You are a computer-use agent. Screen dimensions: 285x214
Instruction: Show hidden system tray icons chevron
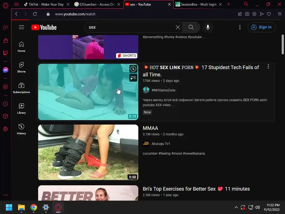point(236,207)
